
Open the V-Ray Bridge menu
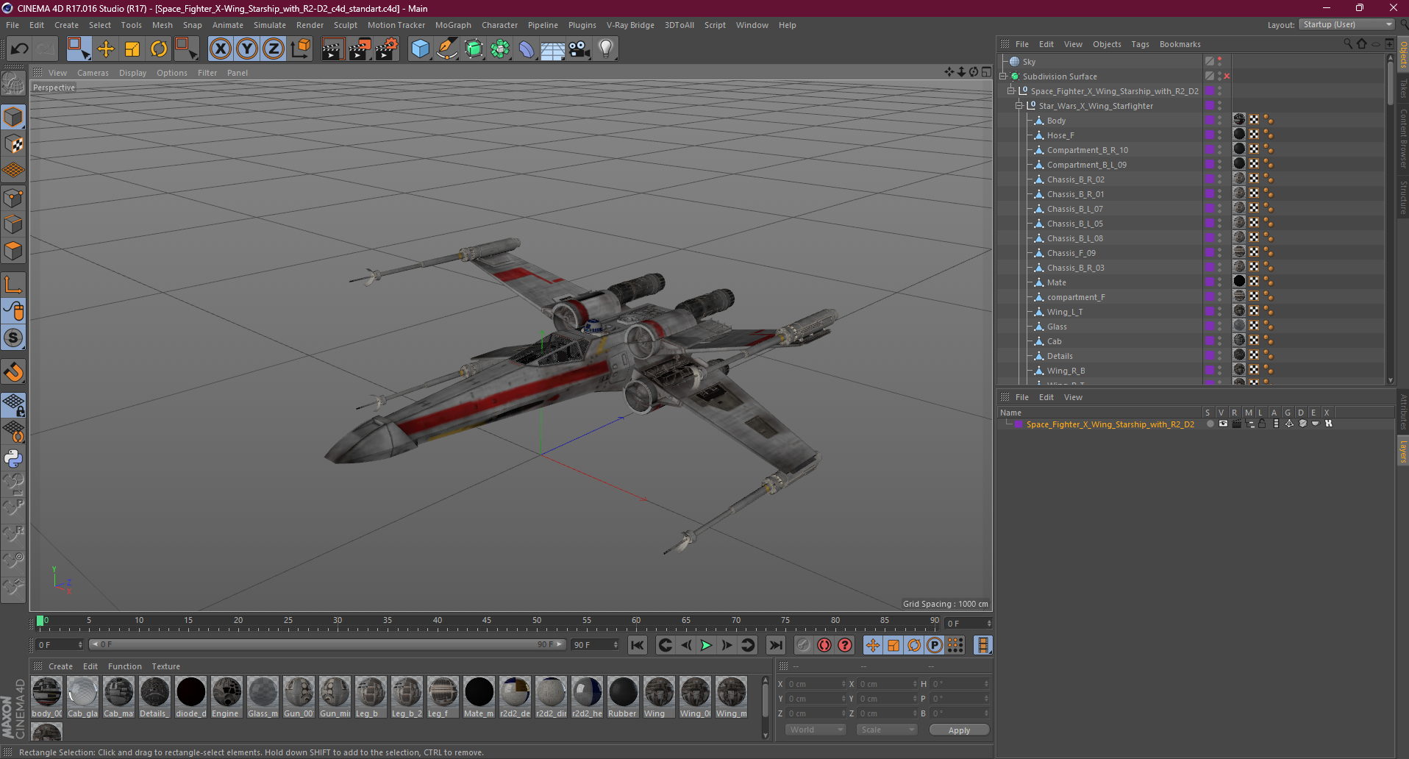pos(630,25)
